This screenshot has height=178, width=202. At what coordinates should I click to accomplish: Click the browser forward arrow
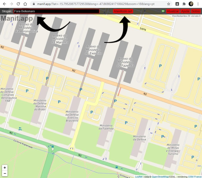(11, 4)
